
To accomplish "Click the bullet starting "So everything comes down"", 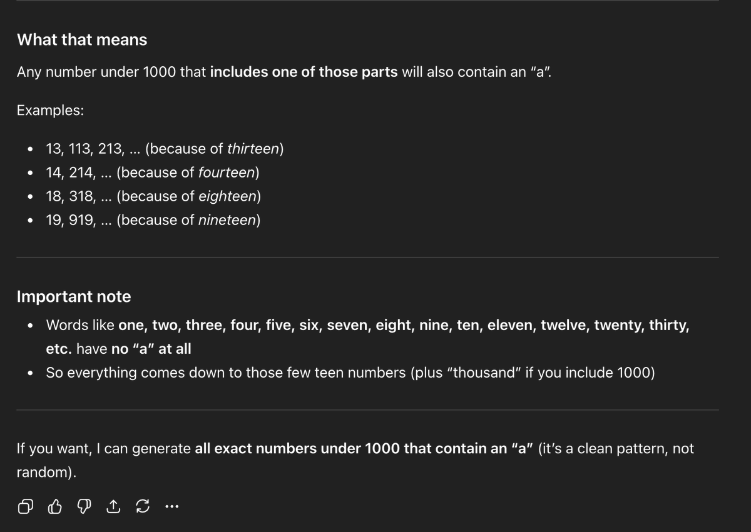I will [350, 373].
